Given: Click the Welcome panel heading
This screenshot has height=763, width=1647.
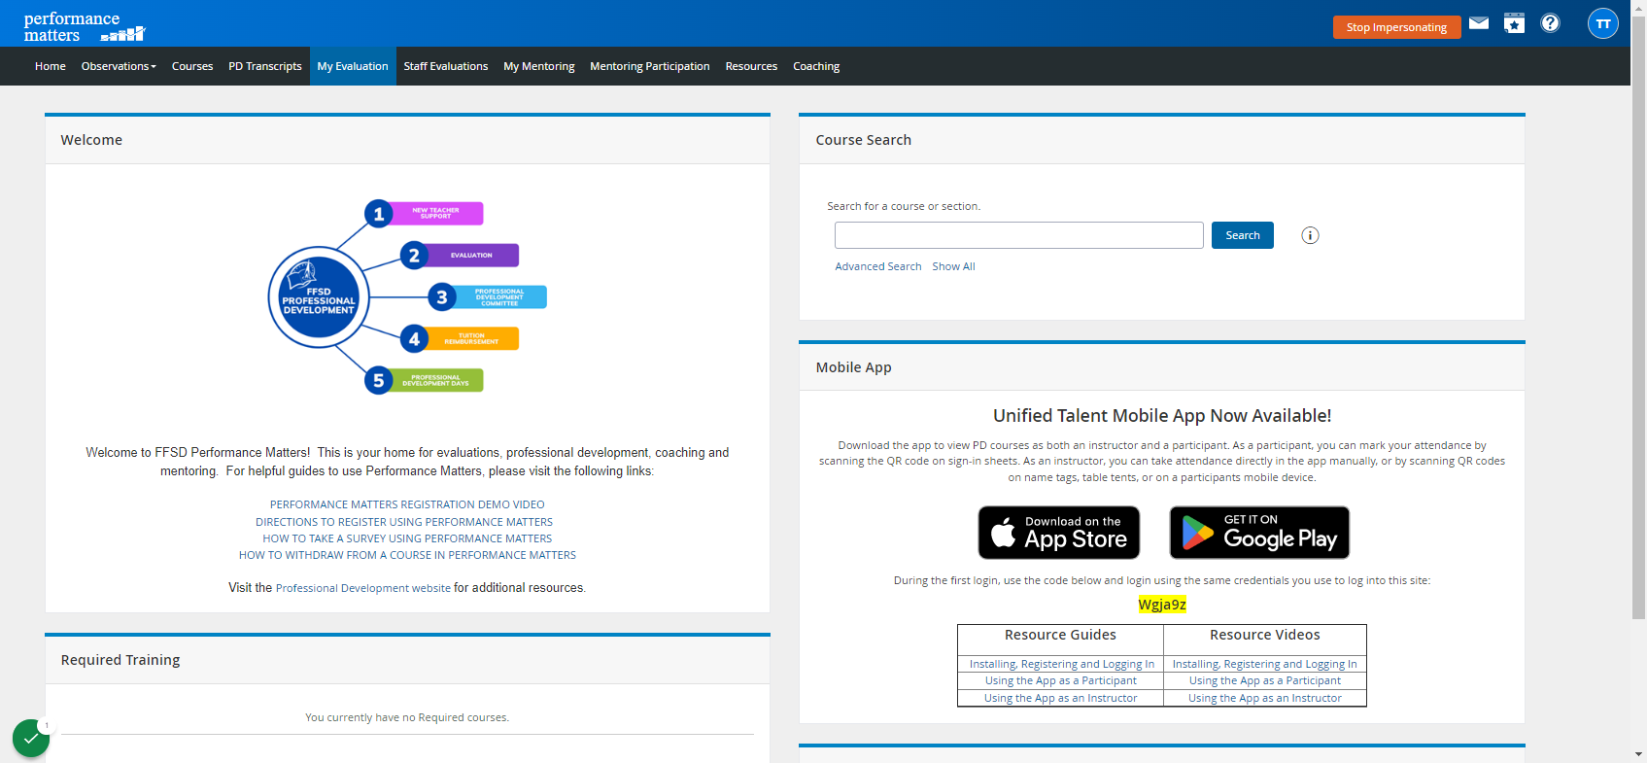Looking at the screenshot, I should [x=91, y=140].
